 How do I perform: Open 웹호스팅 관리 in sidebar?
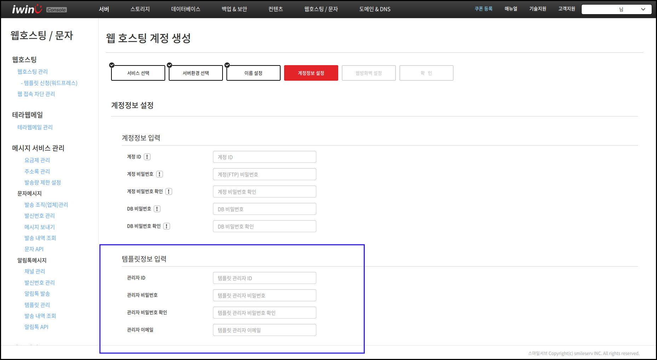click(33, 72)
